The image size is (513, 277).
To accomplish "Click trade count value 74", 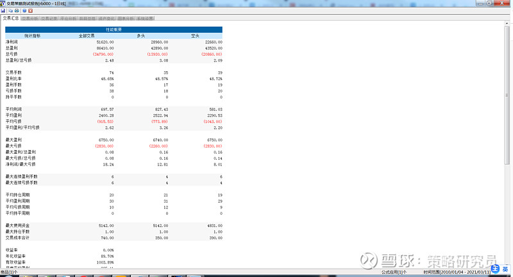I will coord(112,72).
